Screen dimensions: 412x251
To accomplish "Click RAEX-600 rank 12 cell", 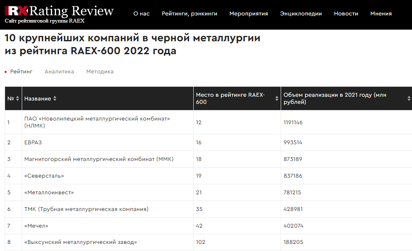I will [x=237, y=122].
